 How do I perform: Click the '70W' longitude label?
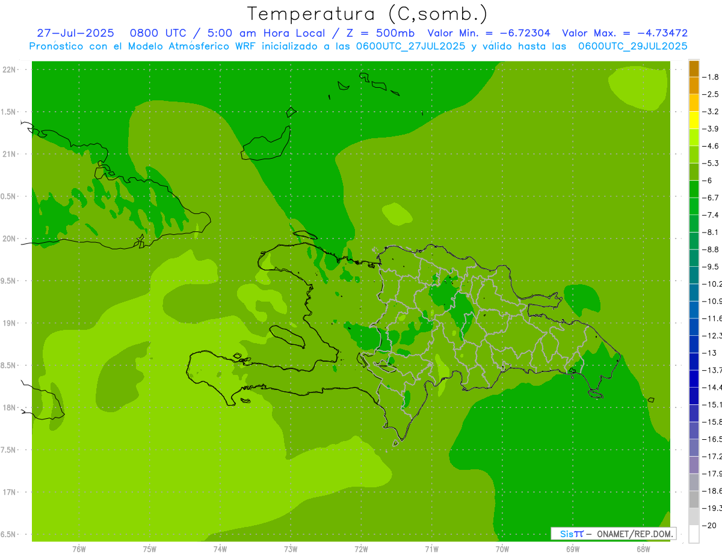[502, 549]
